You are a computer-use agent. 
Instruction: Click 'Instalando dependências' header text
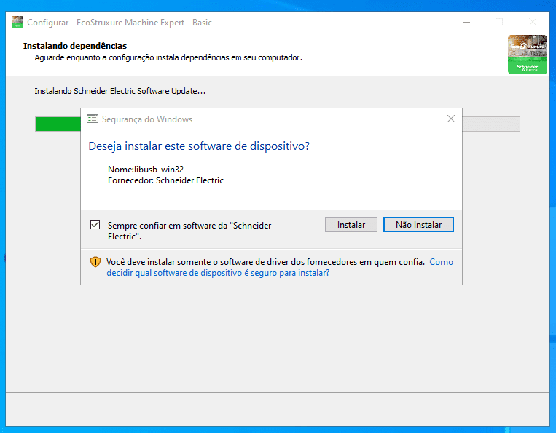click(75, 46)
